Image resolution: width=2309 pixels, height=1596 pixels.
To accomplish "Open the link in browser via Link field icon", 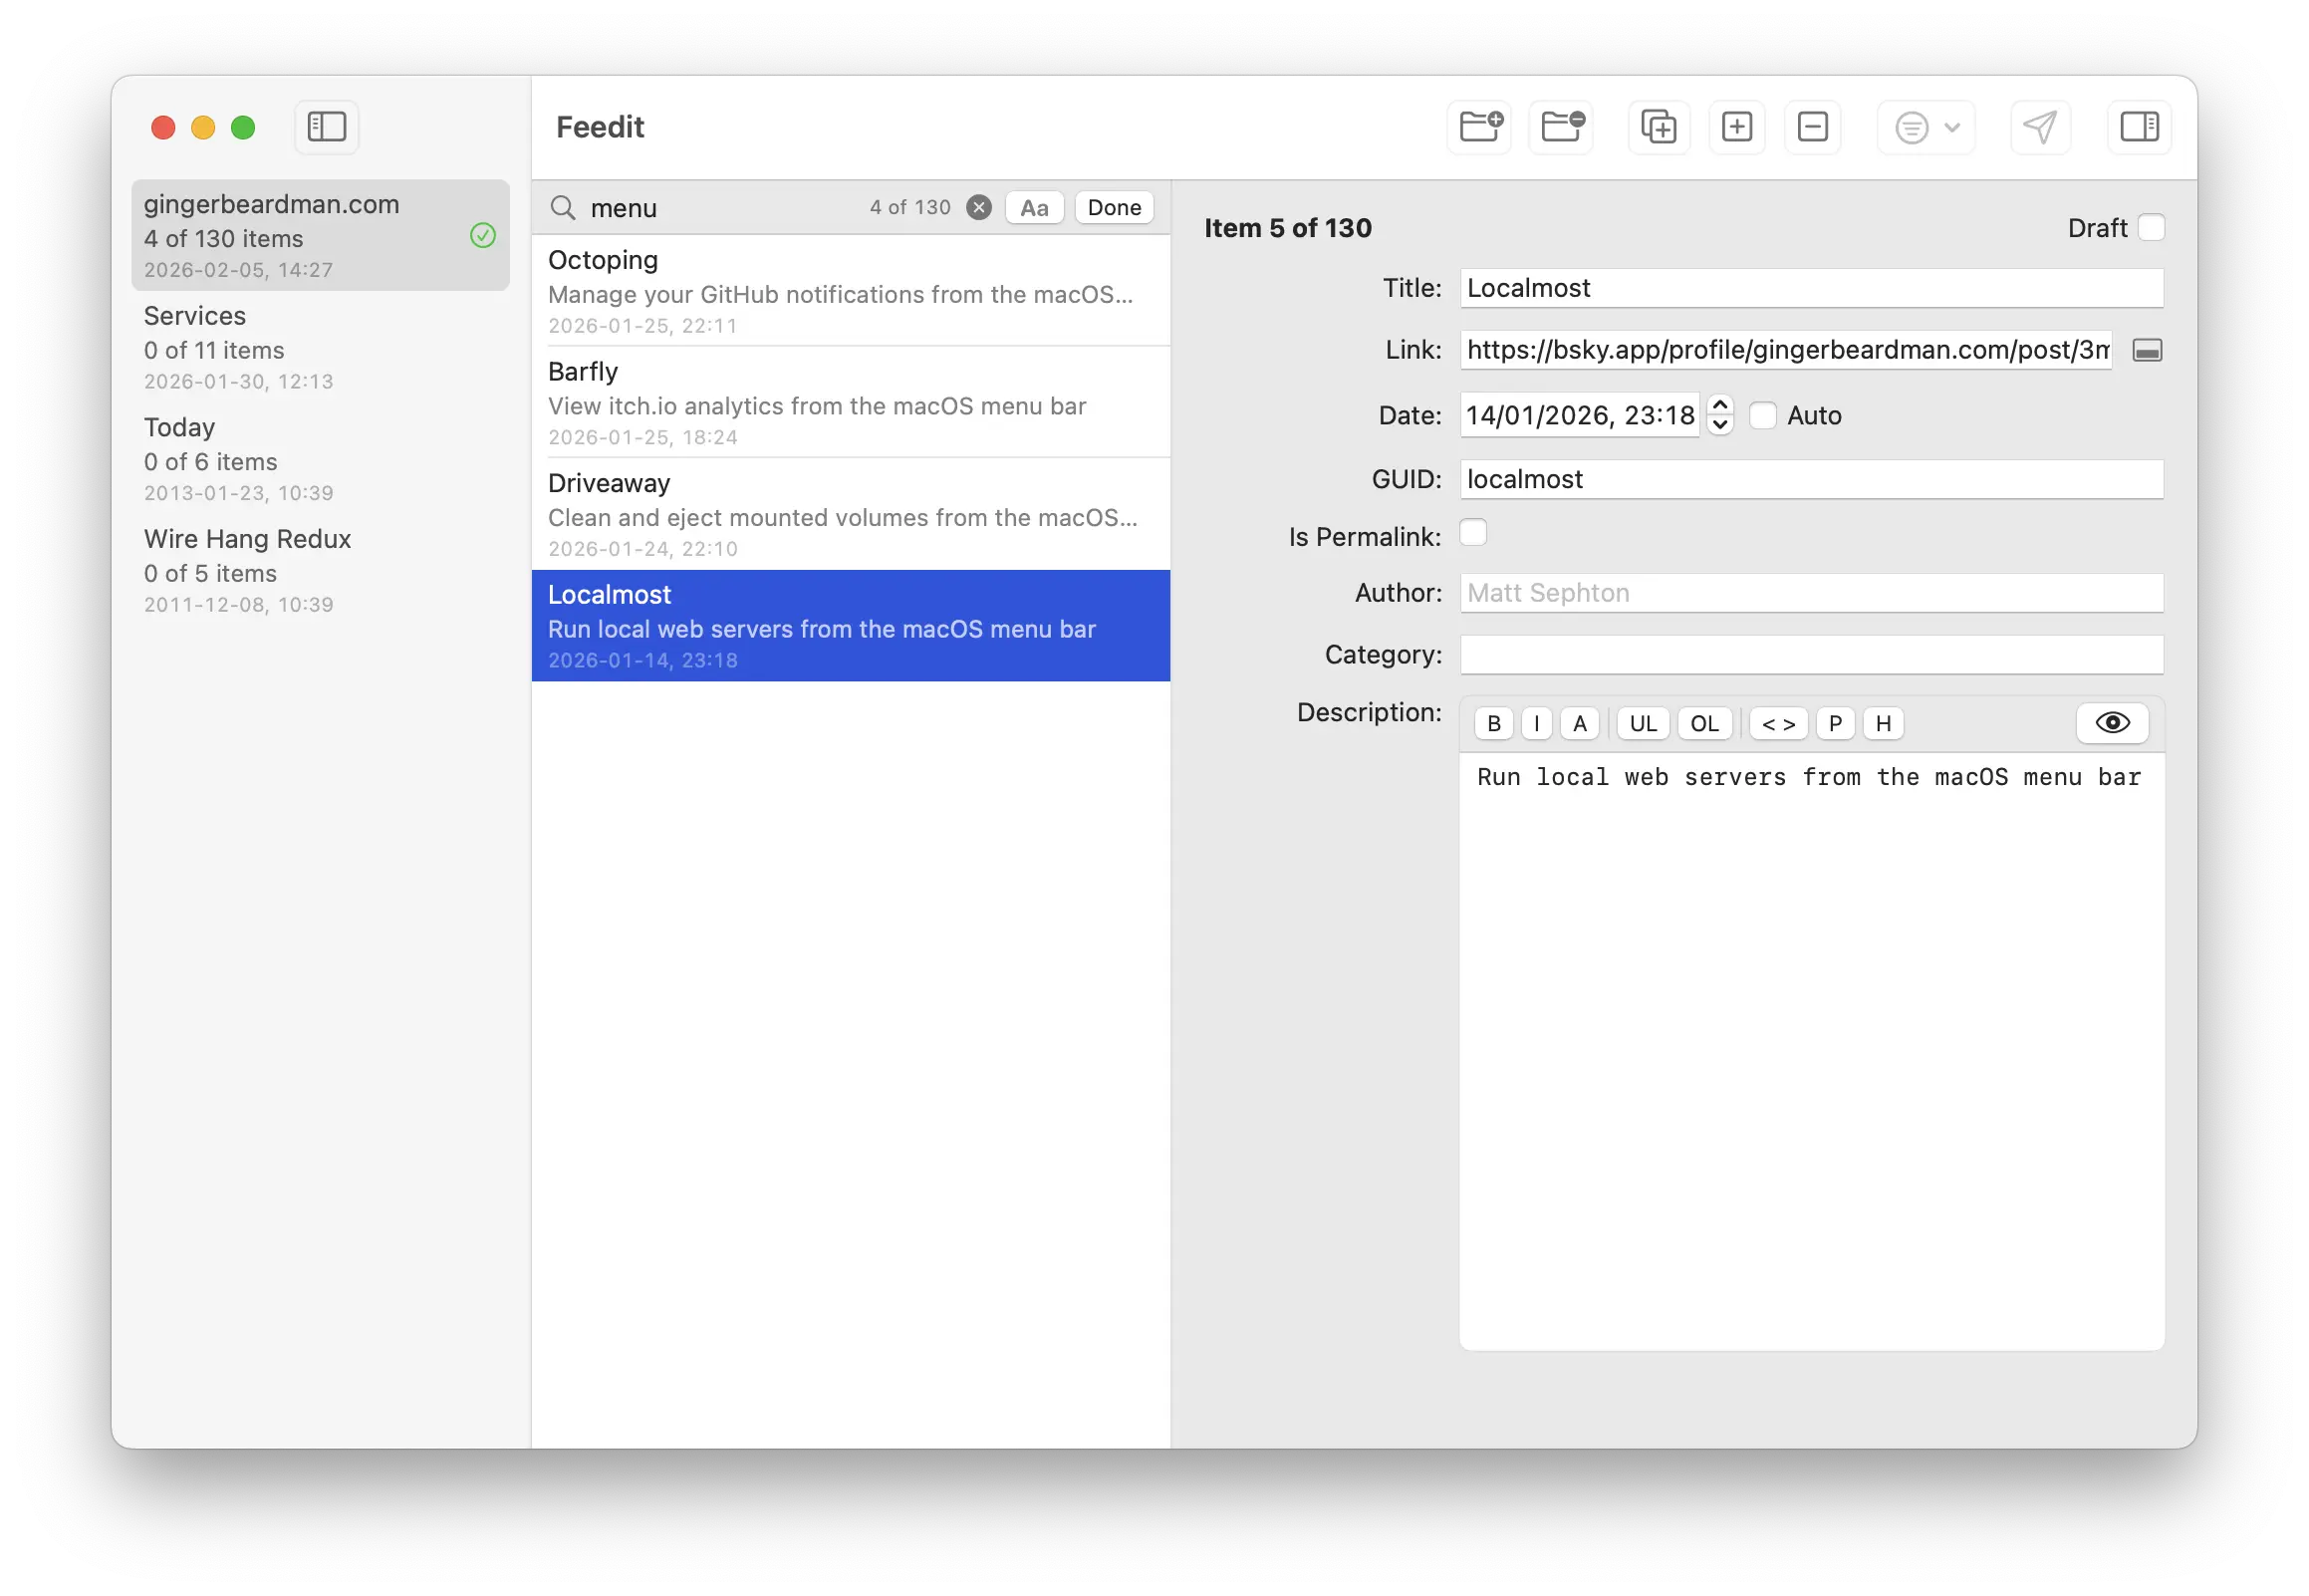I will [2147, 350].
